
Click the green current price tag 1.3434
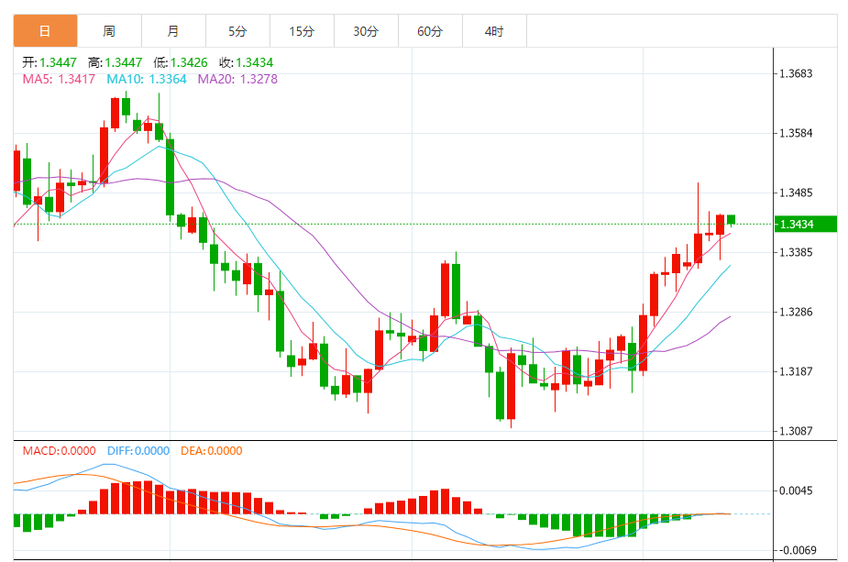(805, 224)
